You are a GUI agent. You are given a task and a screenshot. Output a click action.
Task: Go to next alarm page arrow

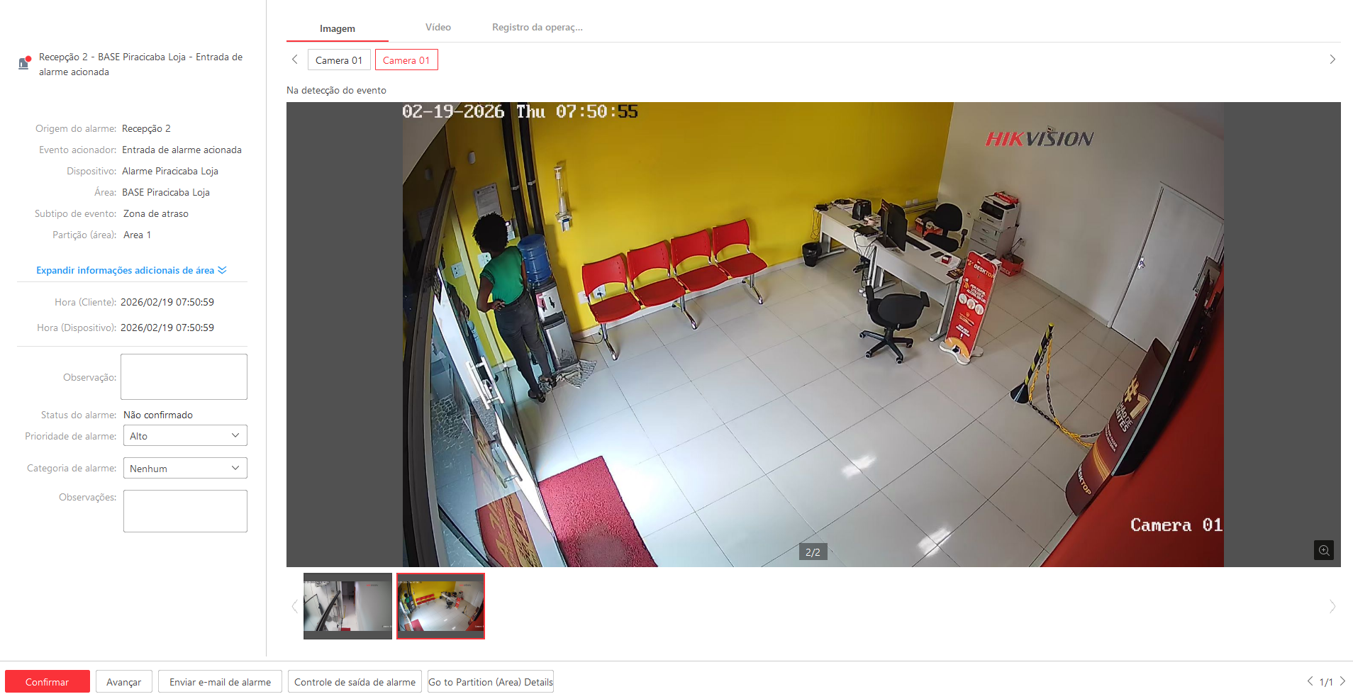click(x=1342, y=681)
